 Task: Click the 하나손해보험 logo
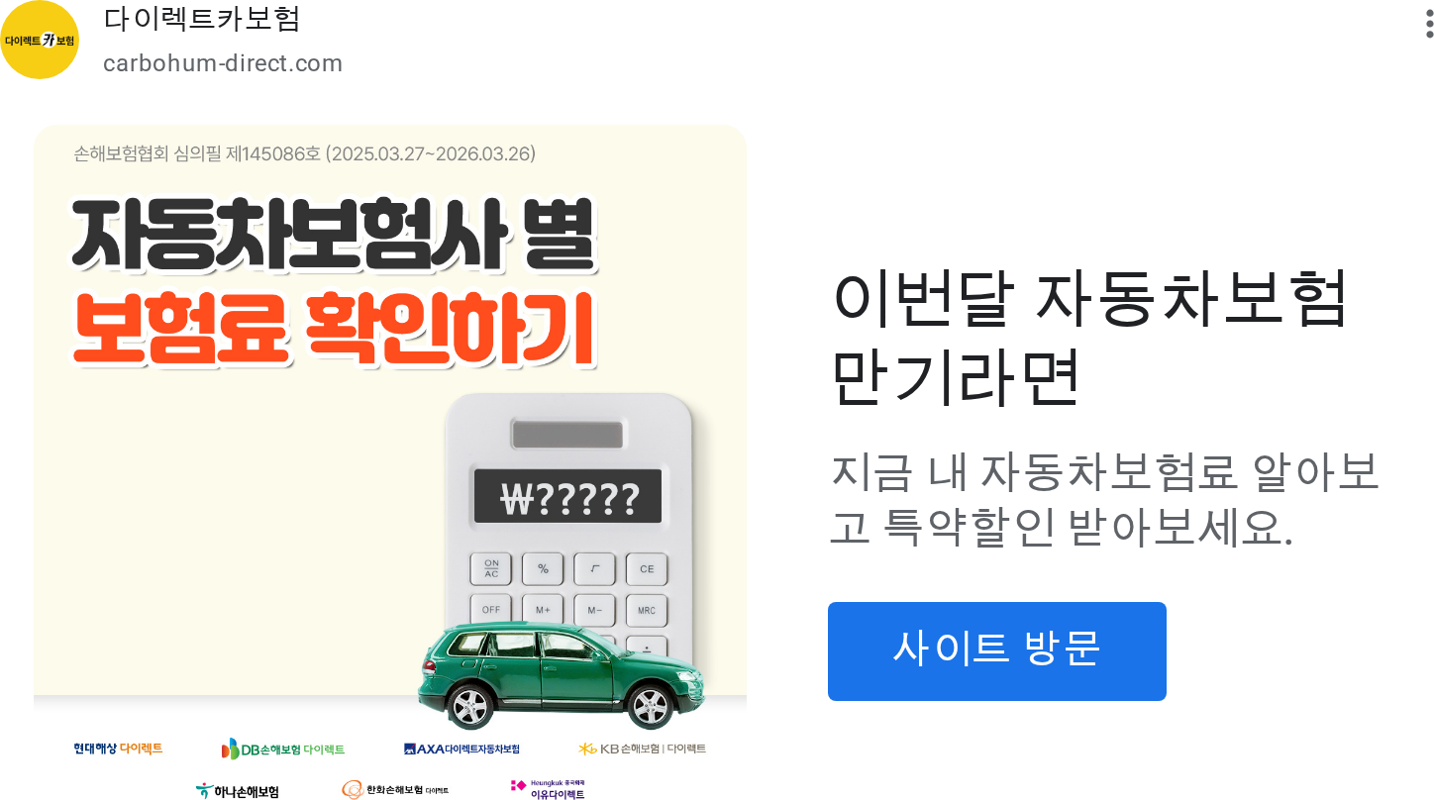238,791
